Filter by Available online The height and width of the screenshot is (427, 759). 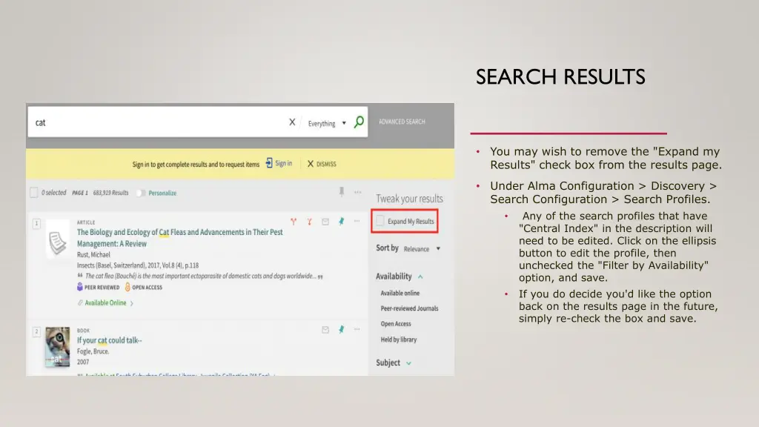400,293
